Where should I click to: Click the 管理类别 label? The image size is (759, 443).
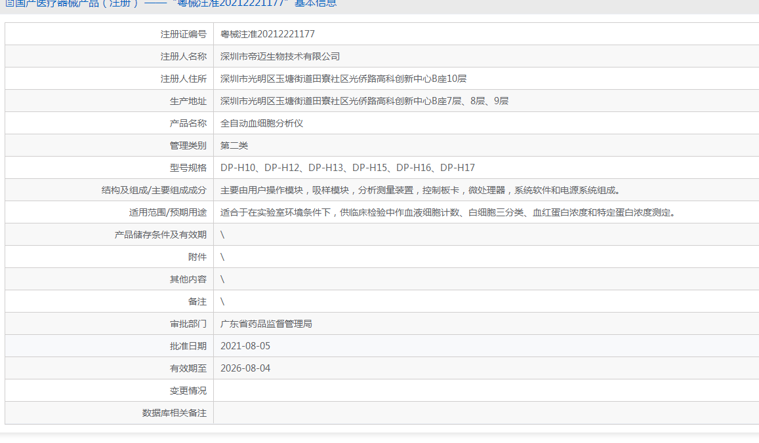pos(188,145)
